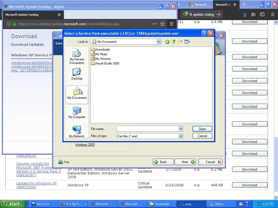The height and width of the screenshot is (208, 278).
Task: Open Mypal page actions three-dots menu
Action: [154, 24]
